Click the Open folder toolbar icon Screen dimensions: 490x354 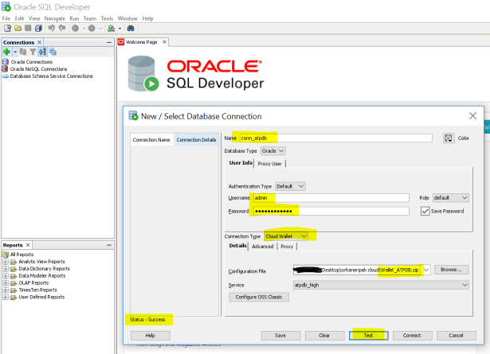pyautogui.click(x=17, y=28)
